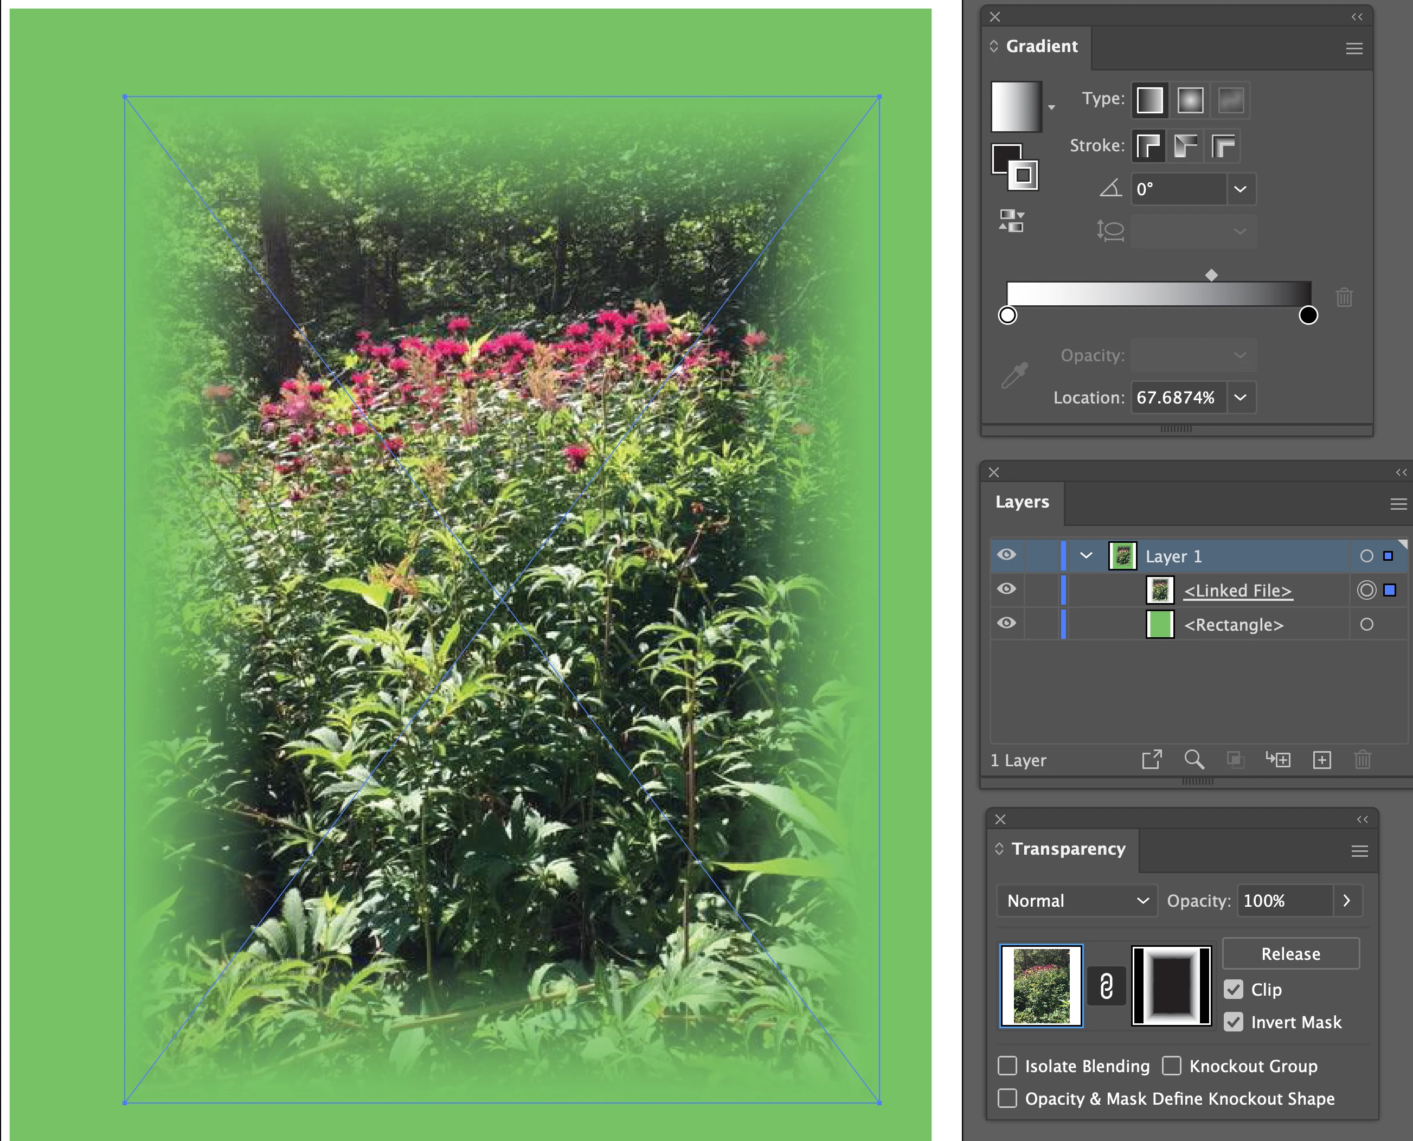The image size is (1413, 1141).
Task: Click the mask link chain icon
Action: [1106, 986]
